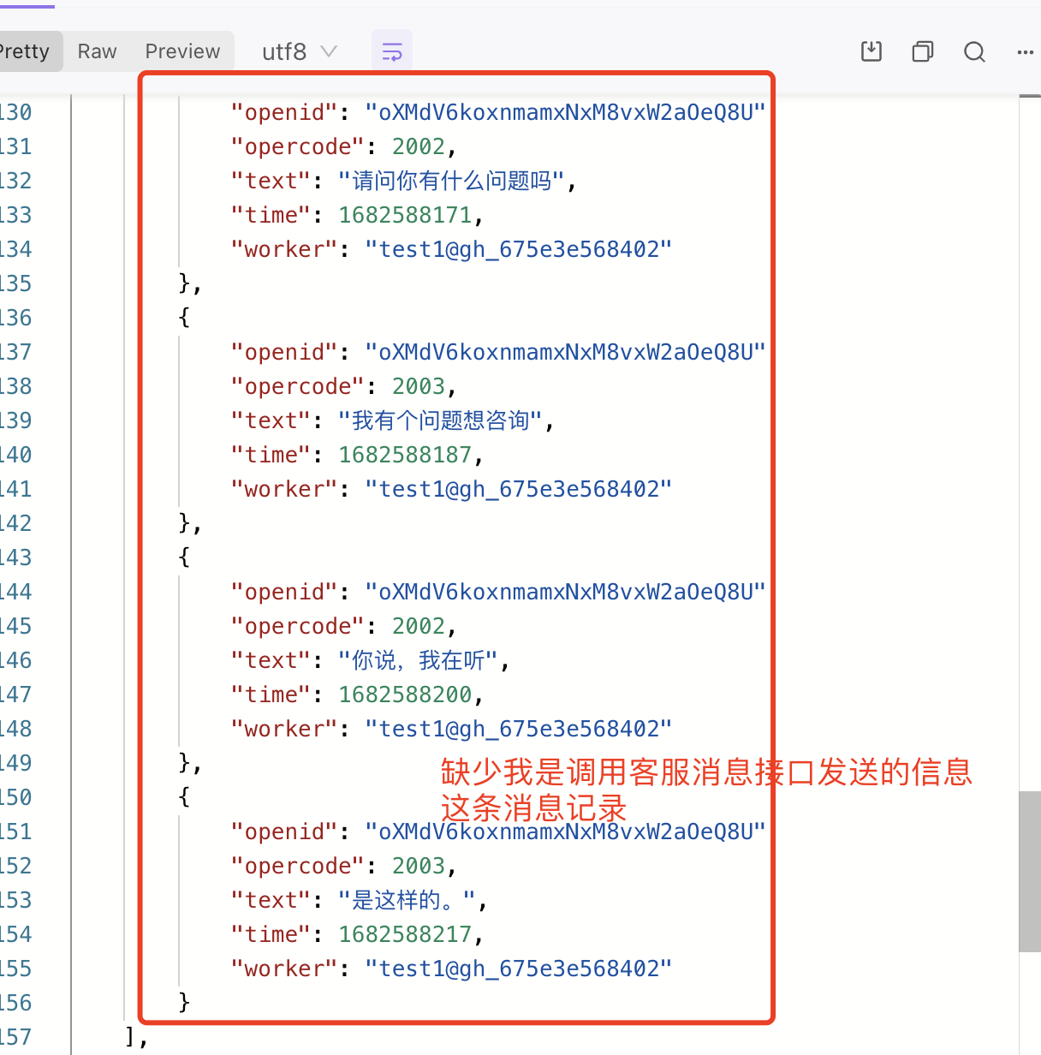Click the opcode 2002 on line 145

point(419,626)
